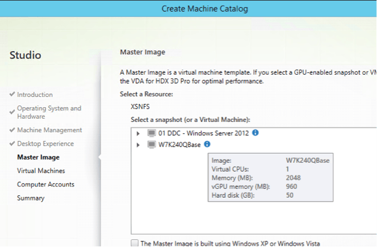
Task: Click info icon beside 01 DDC Windows Server 2012
Action: point(255,133)
